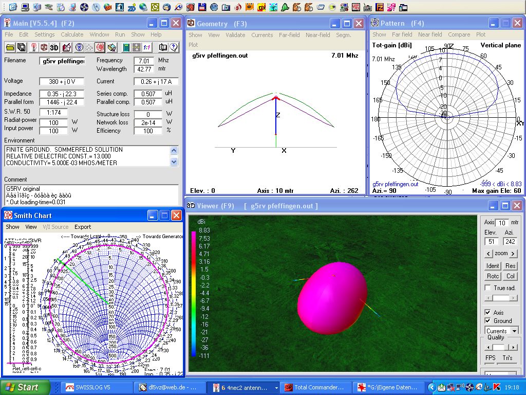Click the folder with cursor icon in Main toolbar
This screenshot has width=526, height=395.
pos(111,47)
